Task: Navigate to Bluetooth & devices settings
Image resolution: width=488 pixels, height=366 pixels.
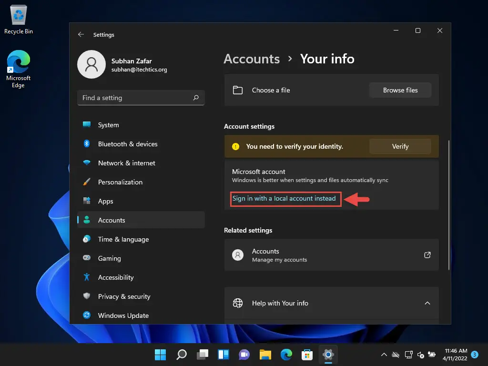Action: tap(127, 144)
